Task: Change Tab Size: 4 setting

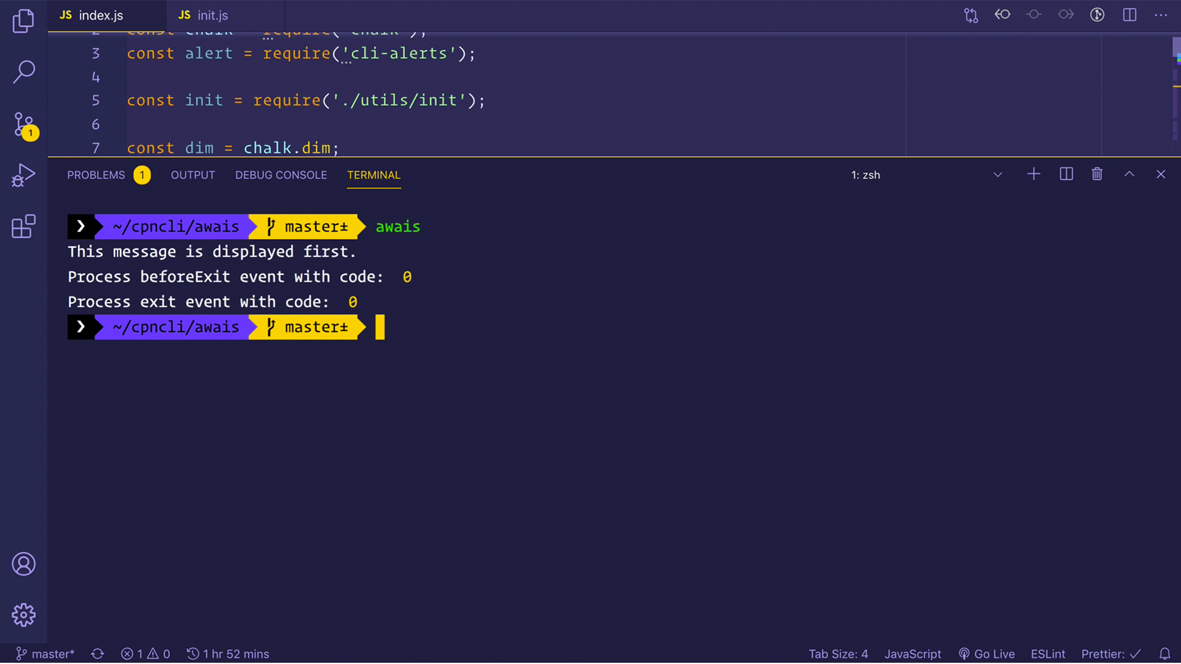Action: [838, 654]
